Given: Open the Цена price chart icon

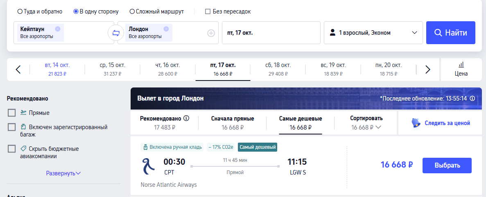Looking at the screenshot, I should click(x=461, y=69).
